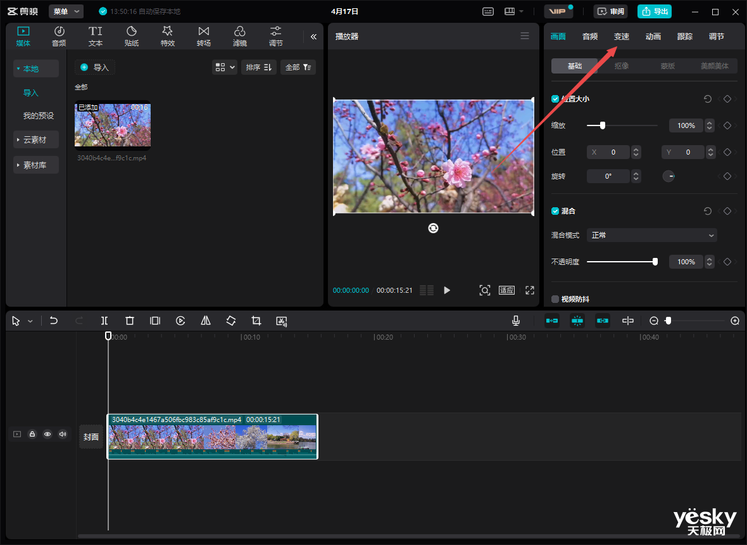Switch to the 抠像 cutout sub-tab
Viewport: 747px width, 545px height.
pyautogui.click(x=621, y=66)
